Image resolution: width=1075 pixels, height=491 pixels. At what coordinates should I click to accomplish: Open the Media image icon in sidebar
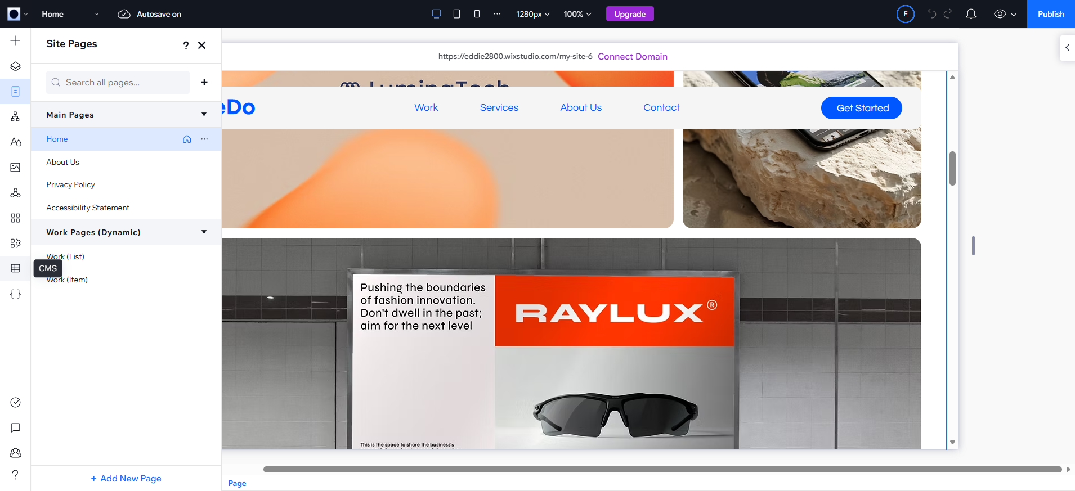point(15,167)
